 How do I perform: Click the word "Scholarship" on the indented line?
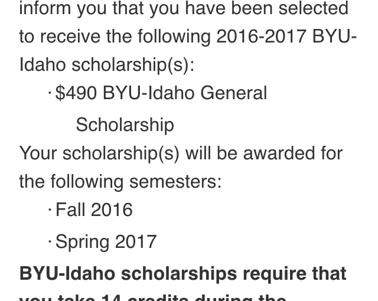[x=125, y=125]
